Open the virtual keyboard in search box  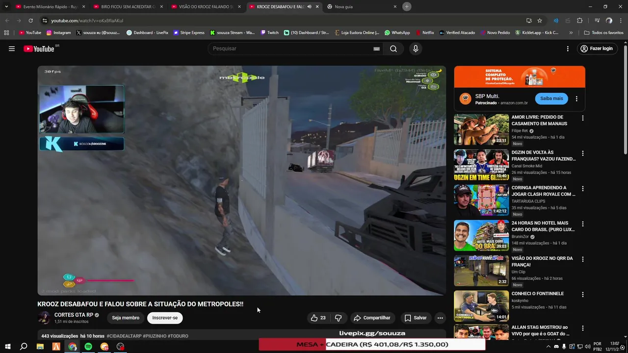(x=376, y=49)
